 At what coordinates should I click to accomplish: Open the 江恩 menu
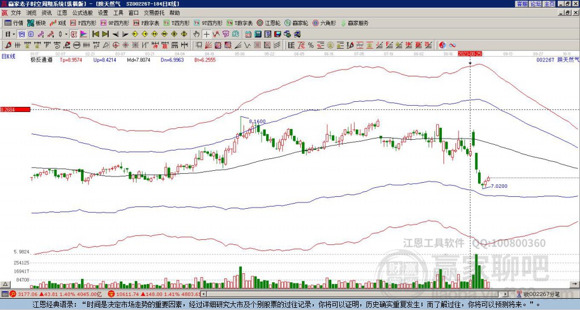[x=62, y=13]
